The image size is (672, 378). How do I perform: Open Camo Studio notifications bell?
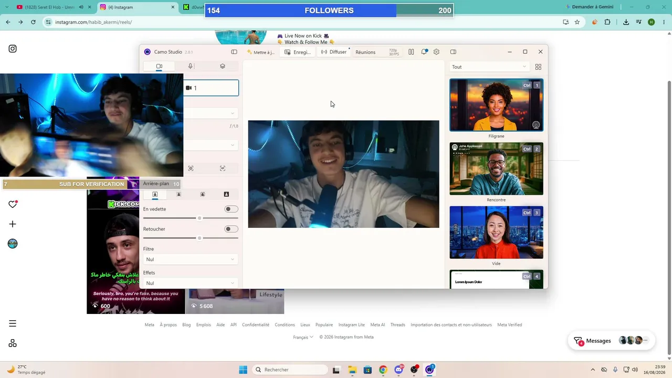click(x=424, y=52)
